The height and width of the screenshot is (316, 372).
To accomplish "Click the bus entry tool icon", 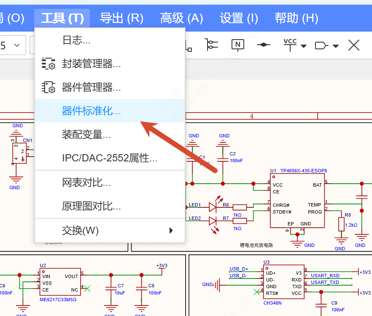I will pos(211,45).
